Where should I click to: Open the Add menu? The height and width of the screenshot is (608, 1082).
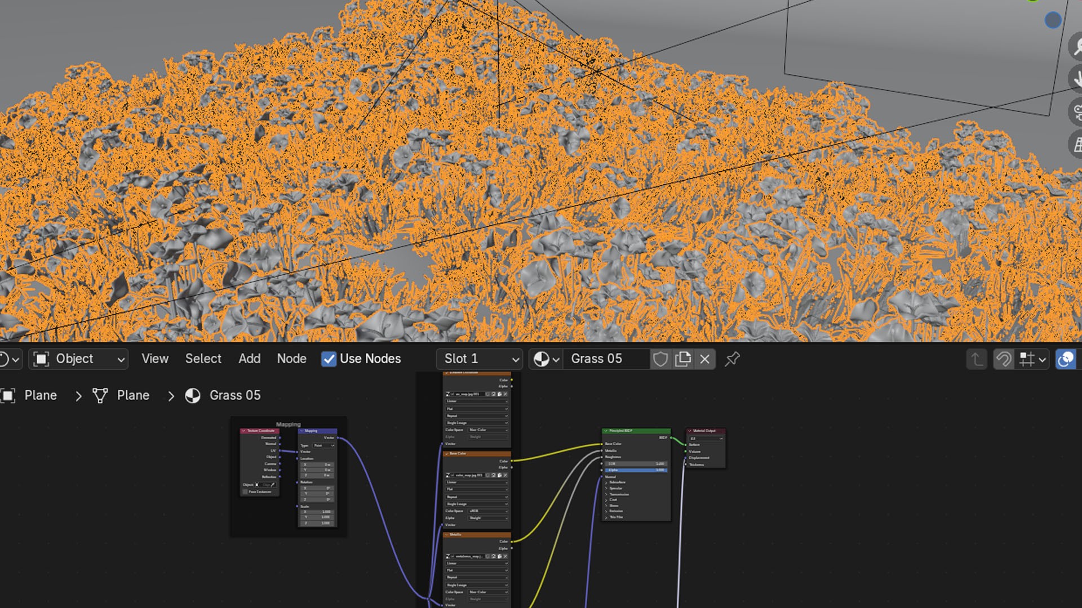click(249, 359)
